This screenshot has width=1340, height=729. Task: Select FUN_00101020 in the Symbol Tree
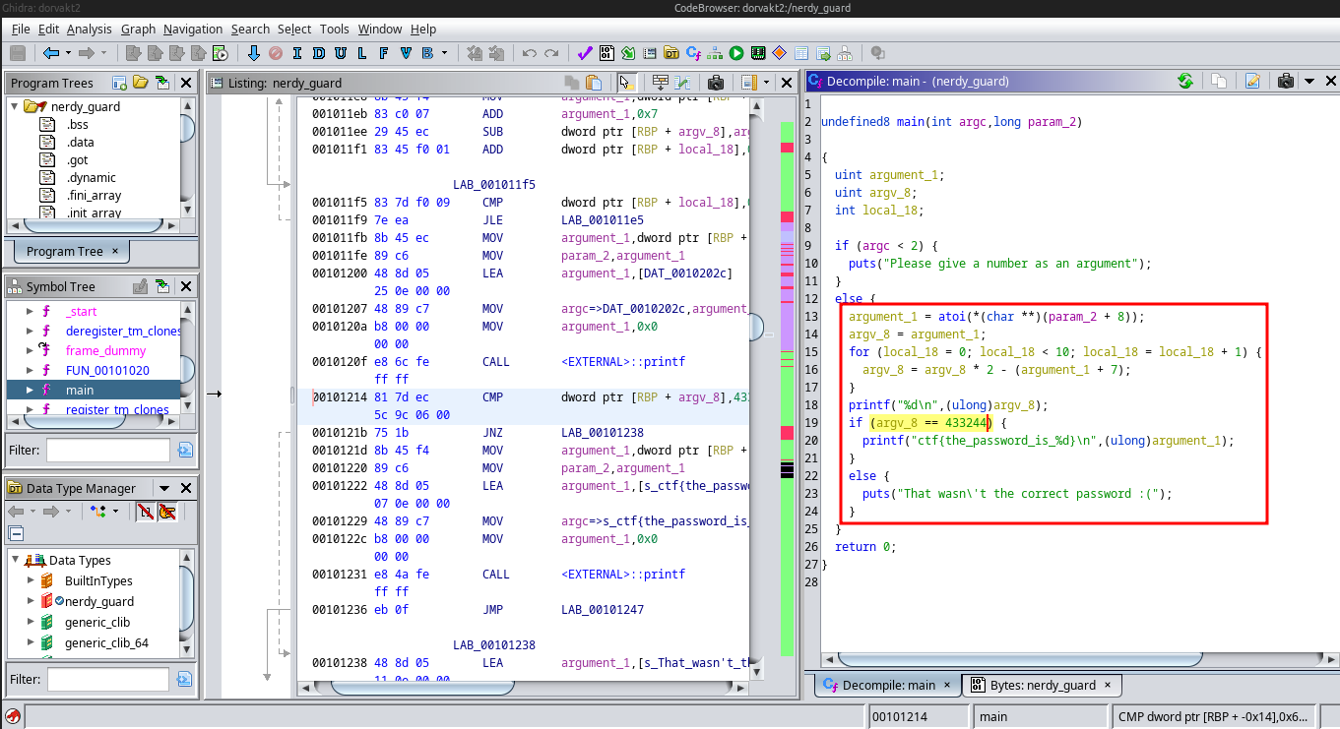(x=105, y=371)
